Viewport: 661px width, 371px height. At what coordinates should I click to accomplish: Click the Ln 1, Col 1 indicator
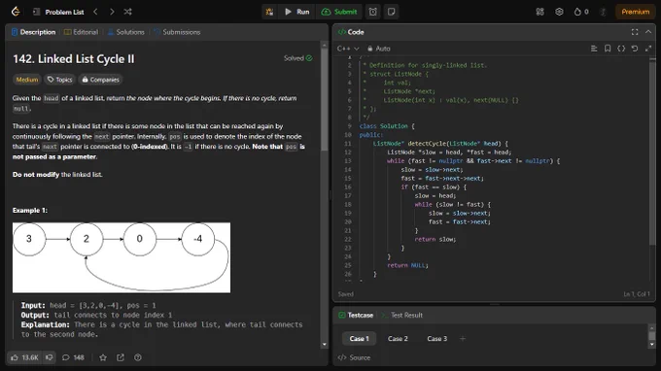(x=637, y=294)
